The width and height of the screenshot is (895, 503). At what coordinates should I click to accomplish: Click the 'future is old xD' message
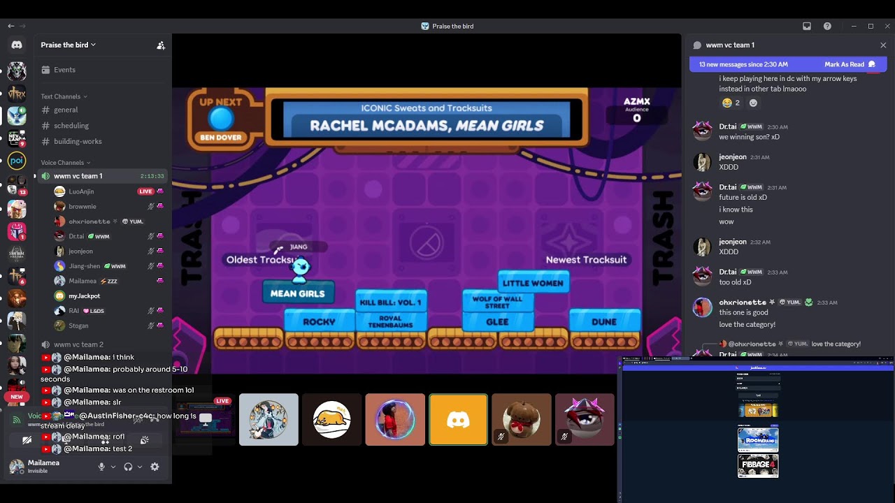743,198
